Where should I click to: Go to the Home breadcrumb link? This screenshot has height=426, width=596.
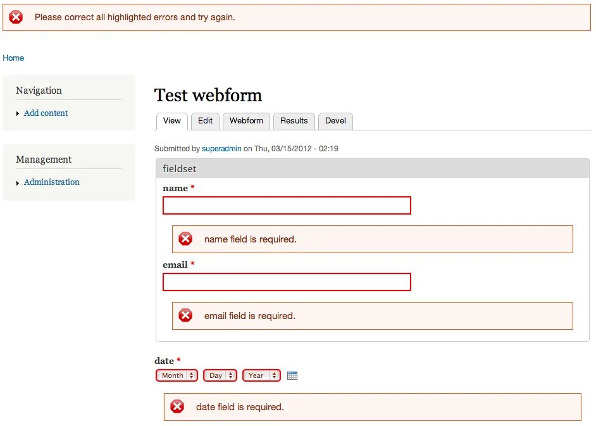point(13,58)
